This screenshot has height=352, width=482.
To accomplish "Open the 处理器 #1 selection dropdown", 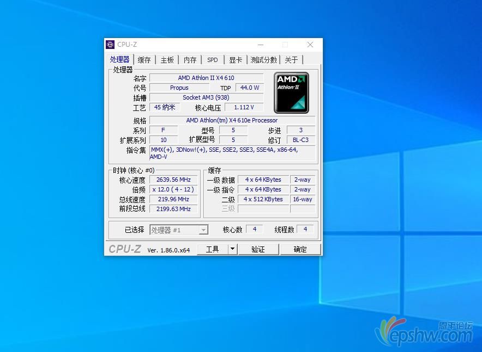I will pyautogui.click(x=179, y=230).
